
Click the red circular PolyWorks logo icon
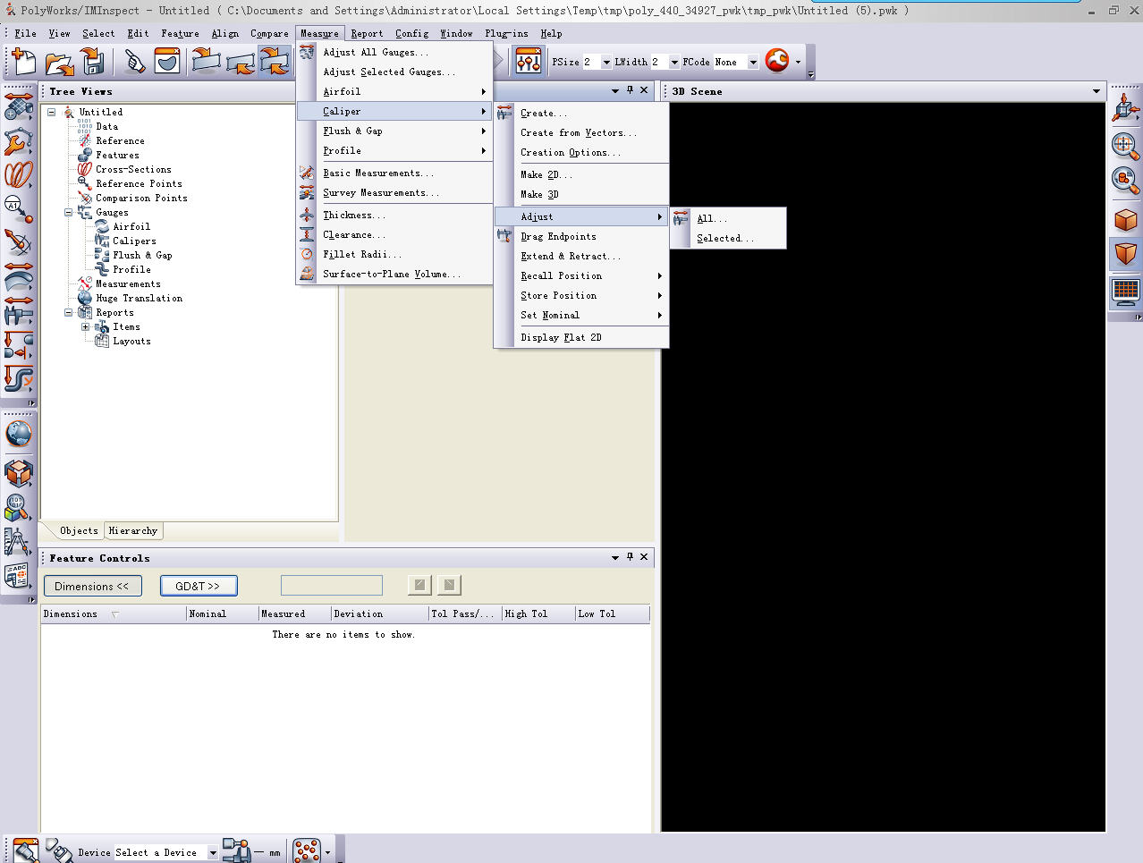coord(777,61)
